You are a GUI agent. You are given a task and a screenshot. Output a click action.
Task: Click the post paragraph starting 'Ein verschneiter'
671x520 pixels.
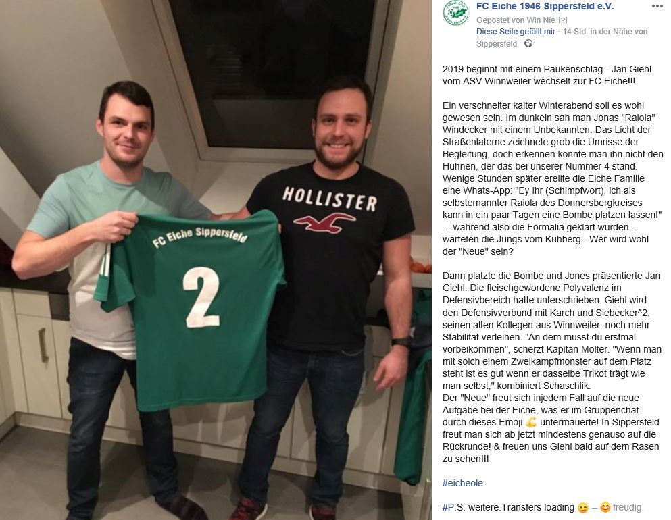click(553, 178)
